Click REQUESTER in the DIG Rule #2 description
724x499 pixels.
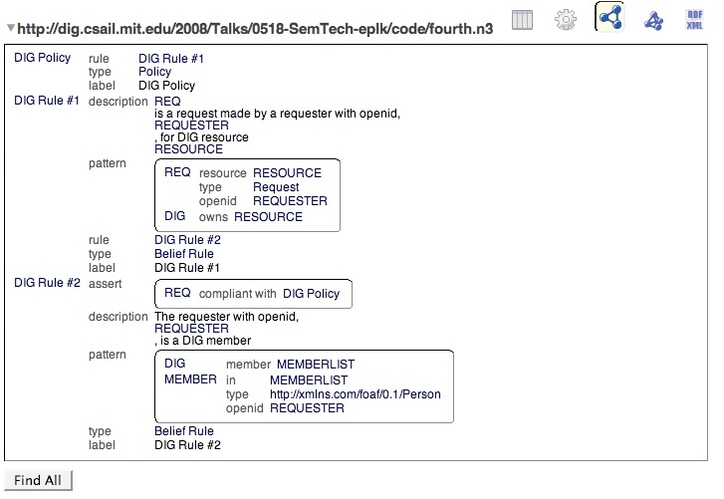pyautogui.click(x=191, y=329)
